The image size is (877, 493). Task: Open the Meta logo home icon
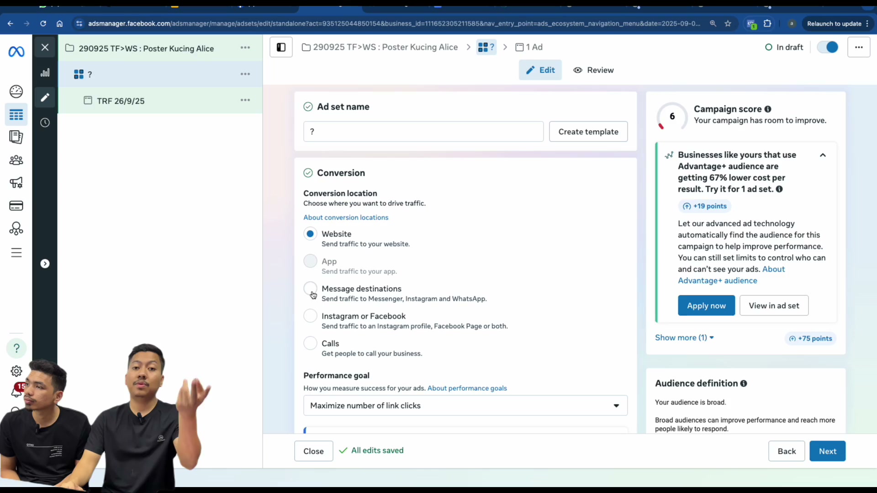tap(16, 52)
